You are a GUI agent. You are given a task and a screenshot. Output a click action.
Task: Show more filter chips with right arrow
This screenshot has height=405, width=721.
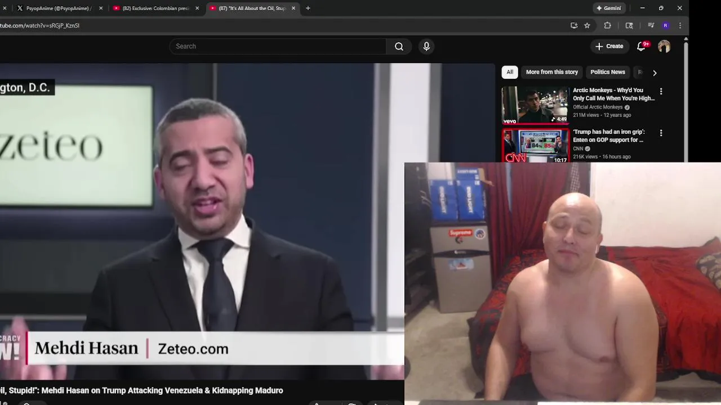coord(655,73)
